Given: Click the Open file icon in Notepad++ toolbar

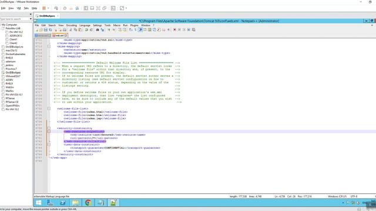Looking at the screenshot, I should click(x=41, y=30).
